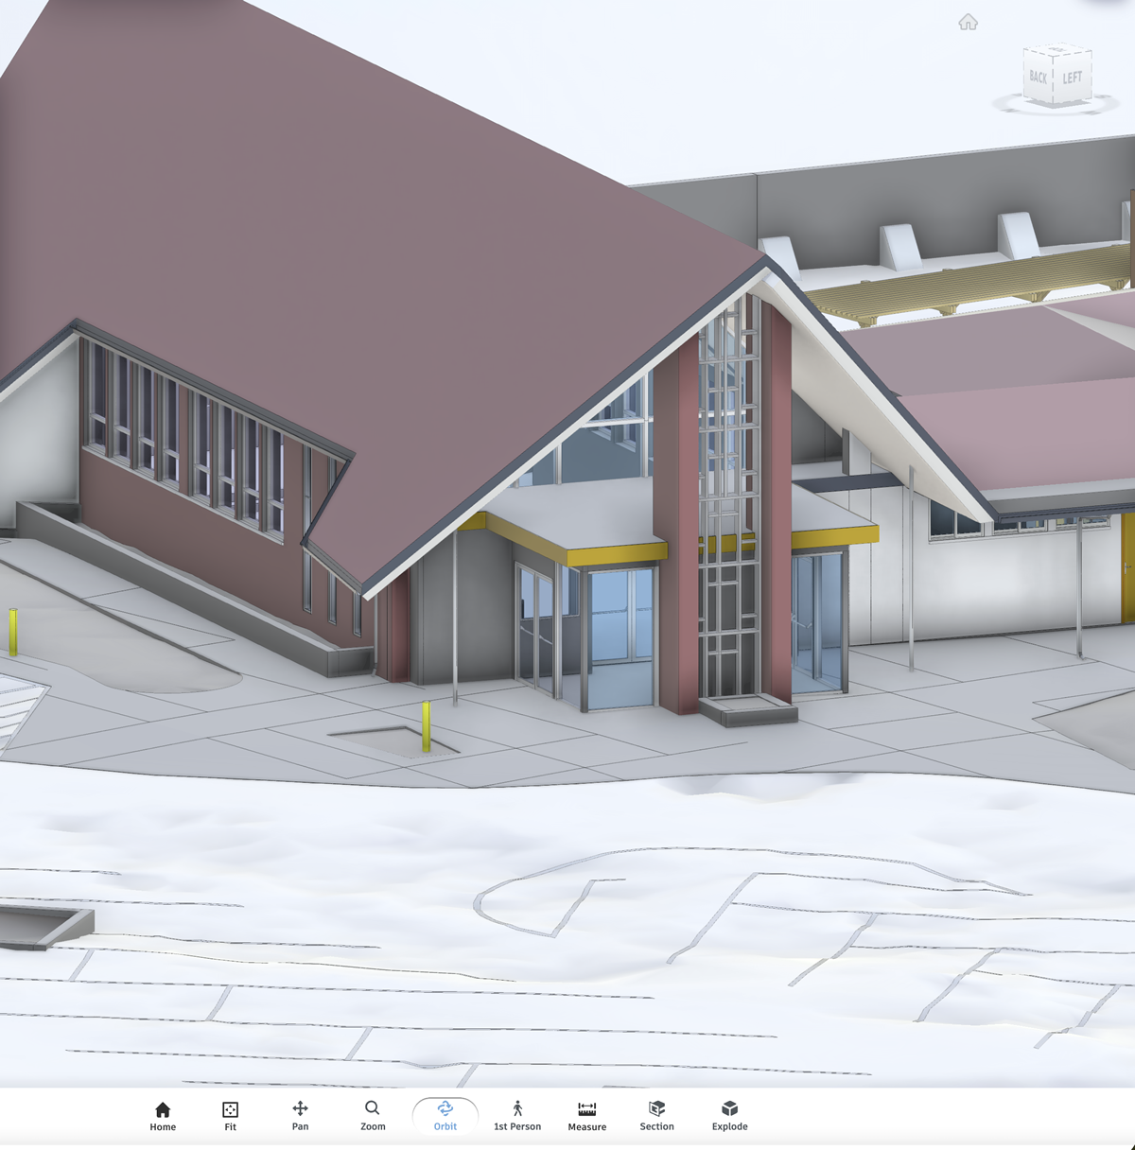The image size is (1135, 1150).
Task: Select the yellow bollard beside the square paving inset
Action: tap(427, 726)
